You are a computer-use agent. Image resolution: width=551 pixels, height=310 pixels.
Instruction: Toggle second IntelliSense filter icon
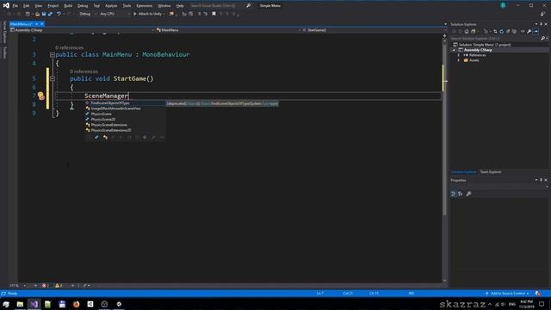[x=105, y=138]
